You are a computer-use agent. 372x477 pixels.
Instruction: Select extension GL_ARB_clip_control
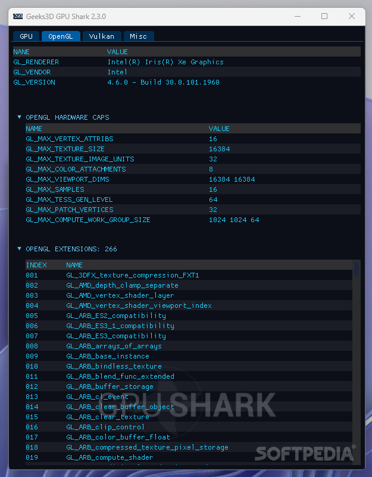click(105, 427)
